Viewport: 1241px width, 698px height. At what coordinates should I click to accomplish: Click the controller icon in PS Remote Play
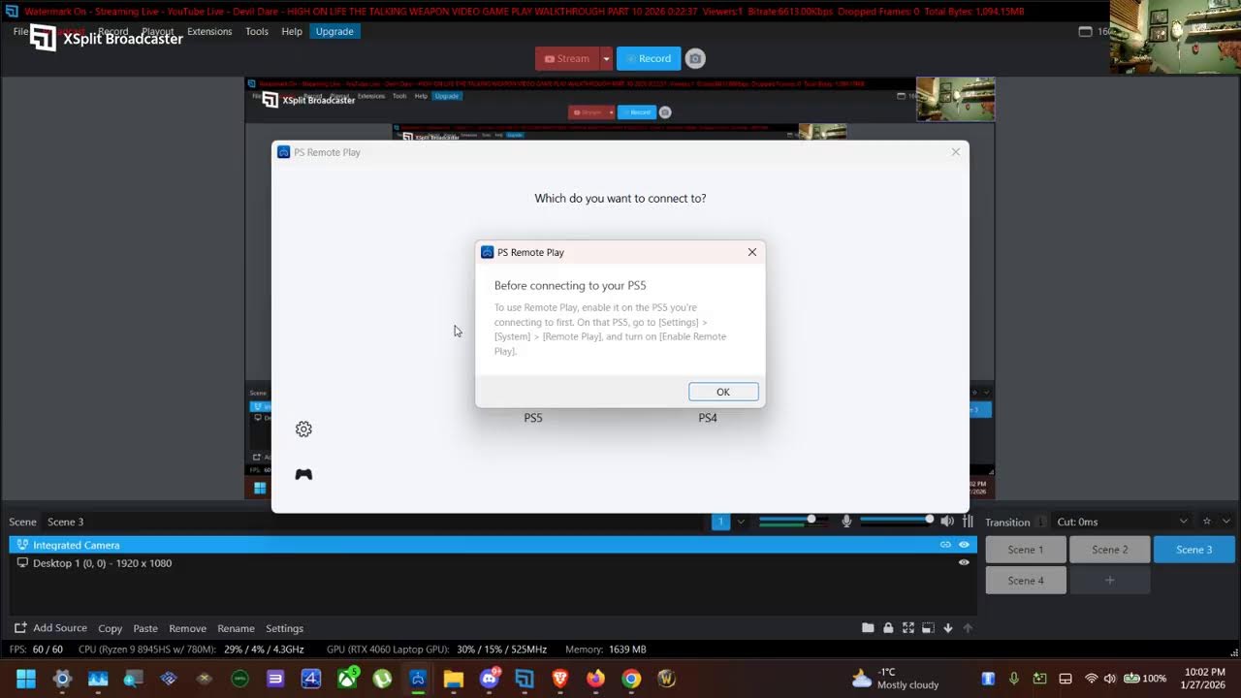click(x=303, y=474)
